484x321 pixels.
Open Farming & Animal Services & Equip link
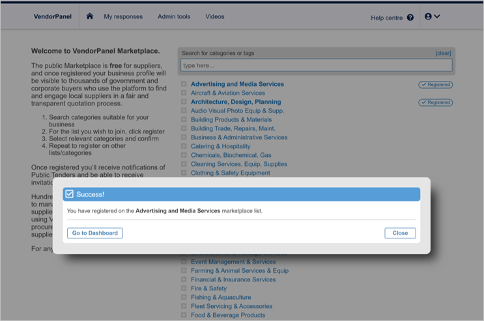coord(240,271)
